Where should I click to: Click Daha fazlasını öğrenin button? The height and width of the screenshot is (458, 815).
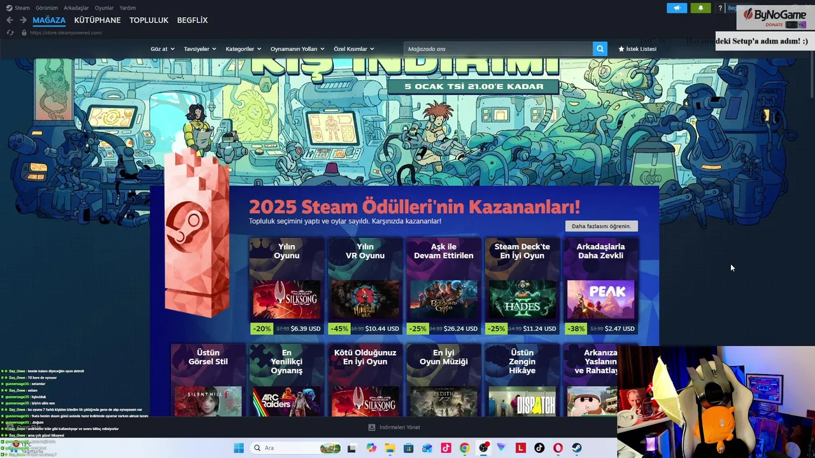(x=601, y=226)
